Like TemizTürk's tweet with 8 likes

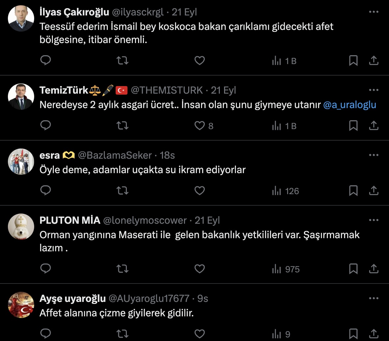[200, 125]
